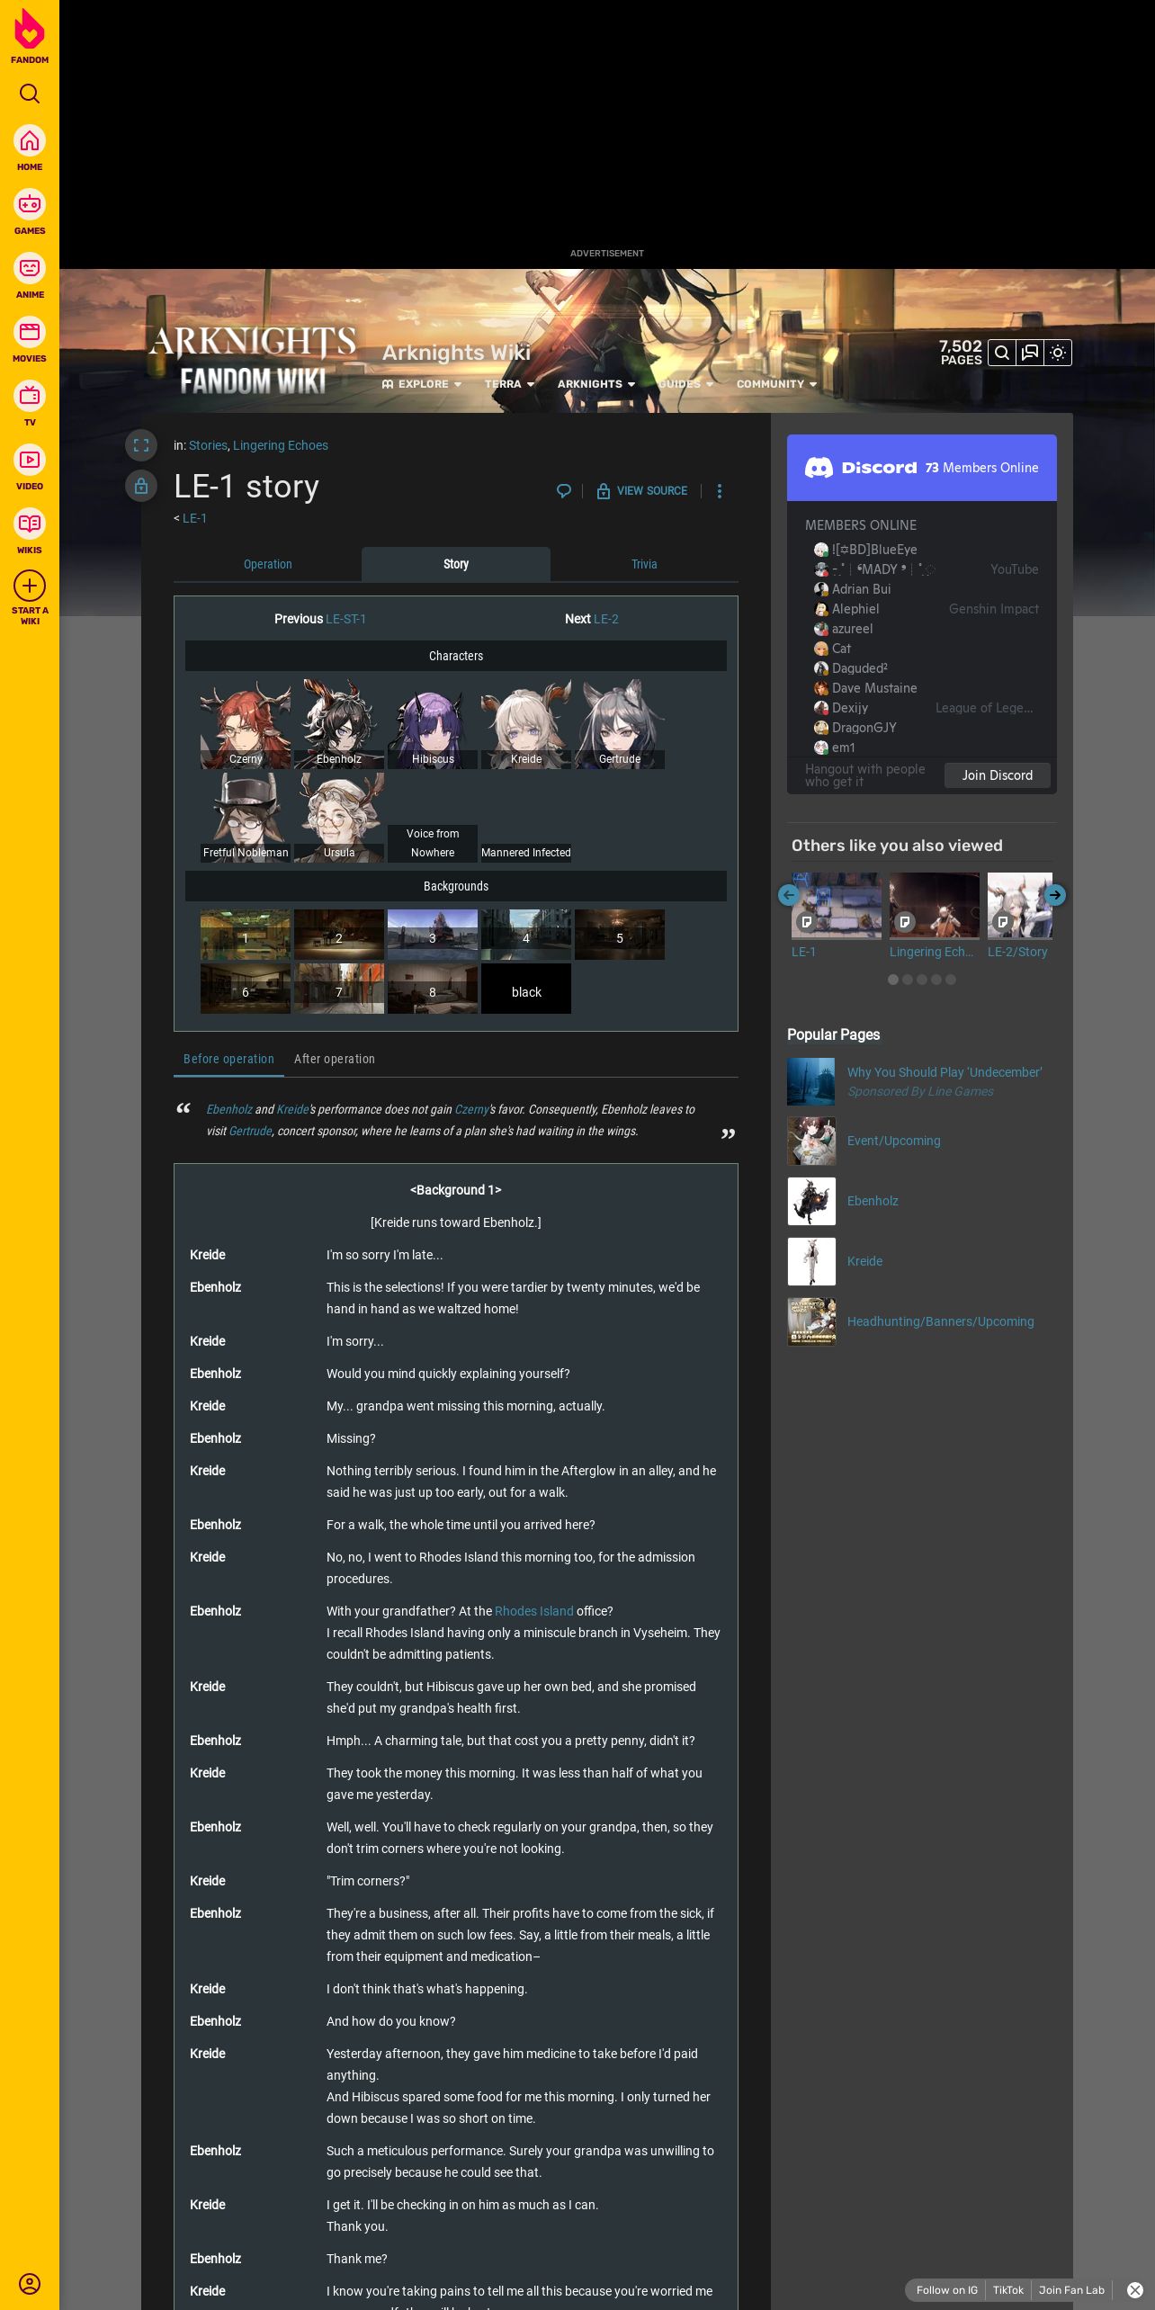
Task: Slide related pages carousel left arrow
Action: [789, 895]
